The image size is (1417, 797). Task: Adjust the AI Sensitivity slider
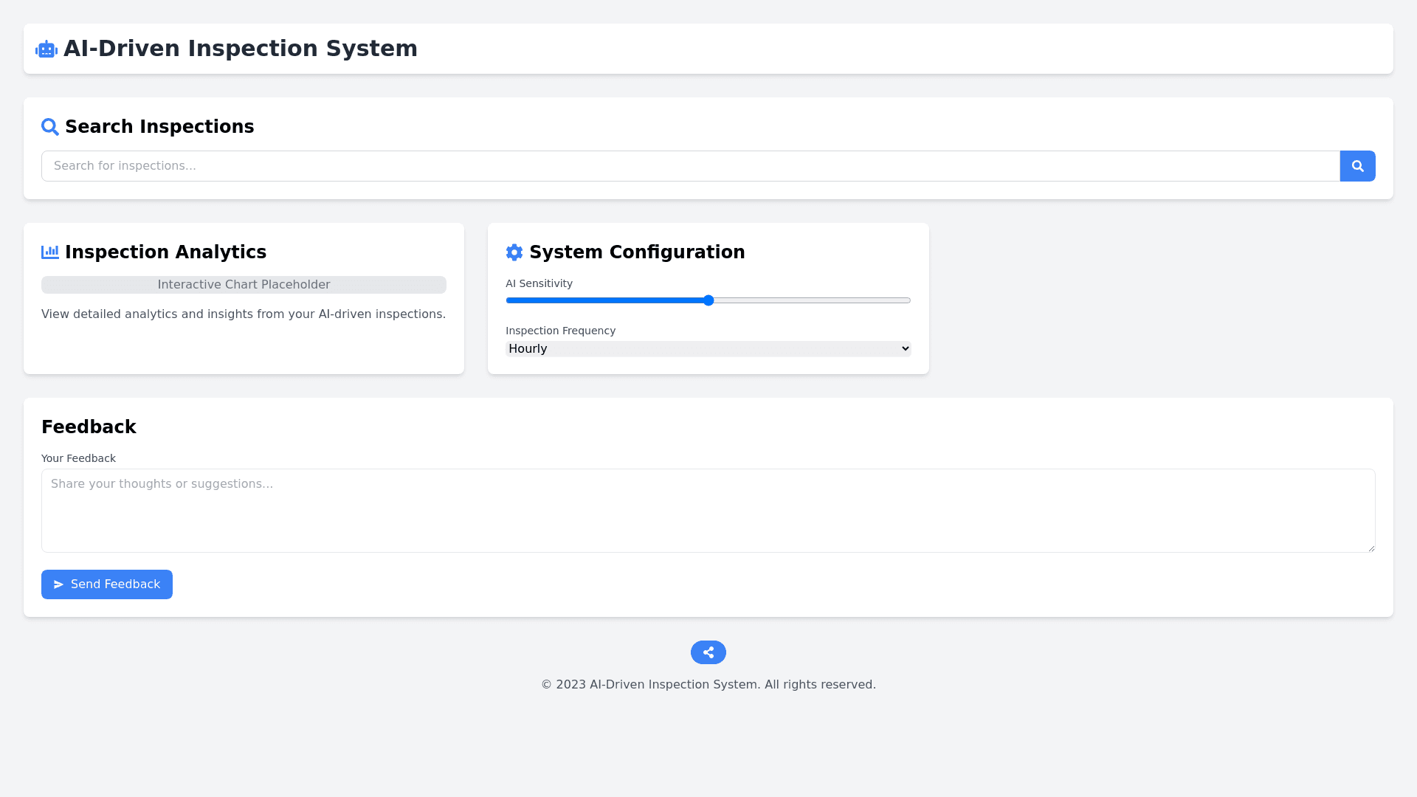pyautogui.click(x=708, y=300)
